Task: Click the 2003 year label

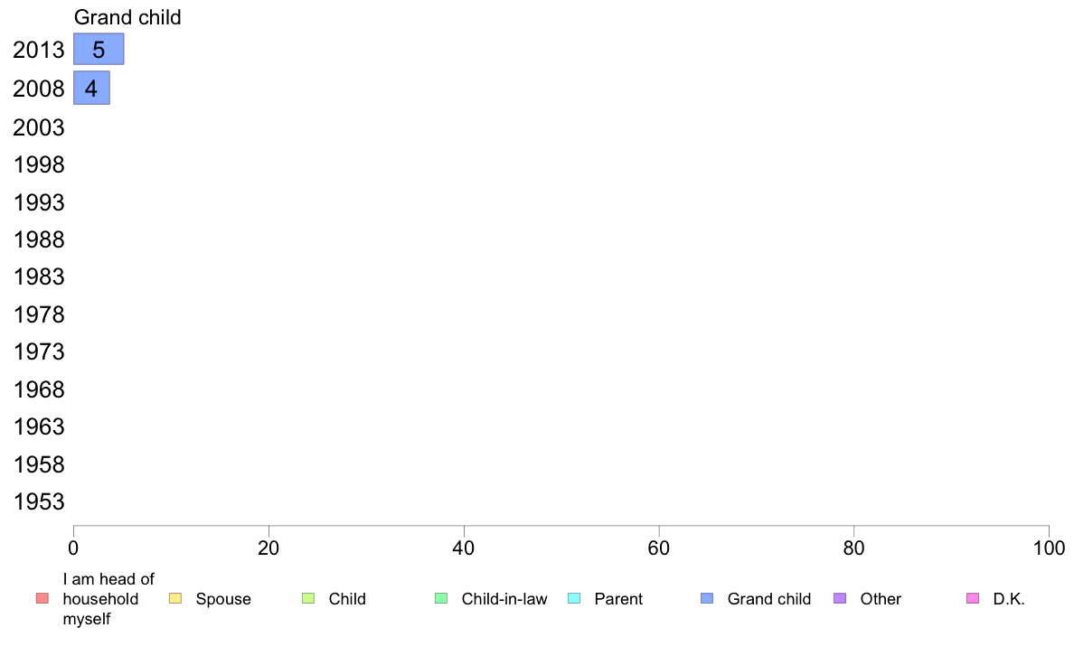Action: coord(38,127)
